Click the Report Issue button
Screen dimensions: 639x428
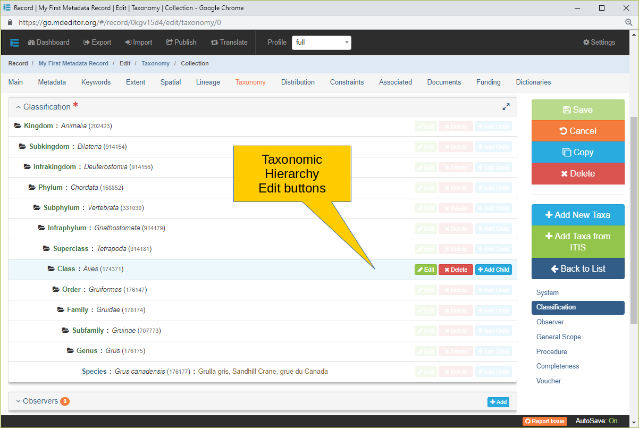[x=545, y=421]
